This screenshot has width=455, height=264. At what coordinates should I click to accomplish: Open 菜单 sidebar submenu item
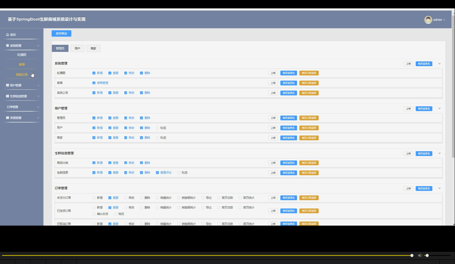[22, 64]
